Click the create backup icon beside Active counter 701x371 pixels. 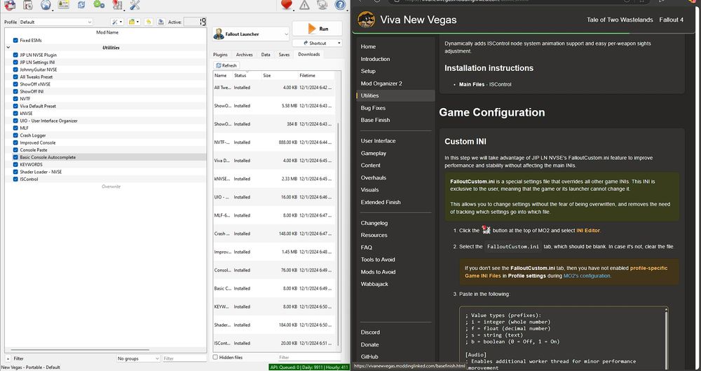(161, 22)
